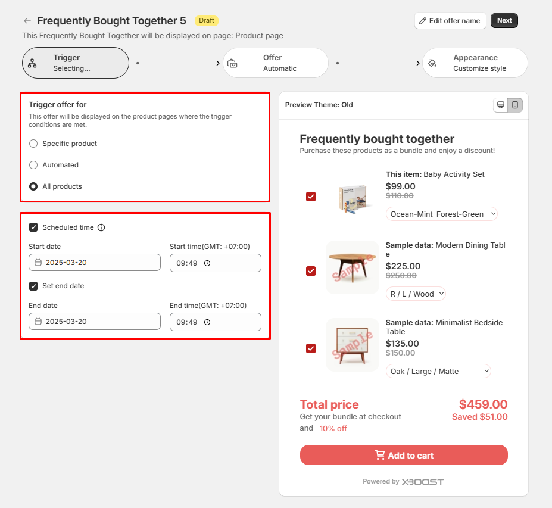The height and width of the screenshot is (508, 552).
Task: Click clock icon in Start time field
Action: [207, 263]
